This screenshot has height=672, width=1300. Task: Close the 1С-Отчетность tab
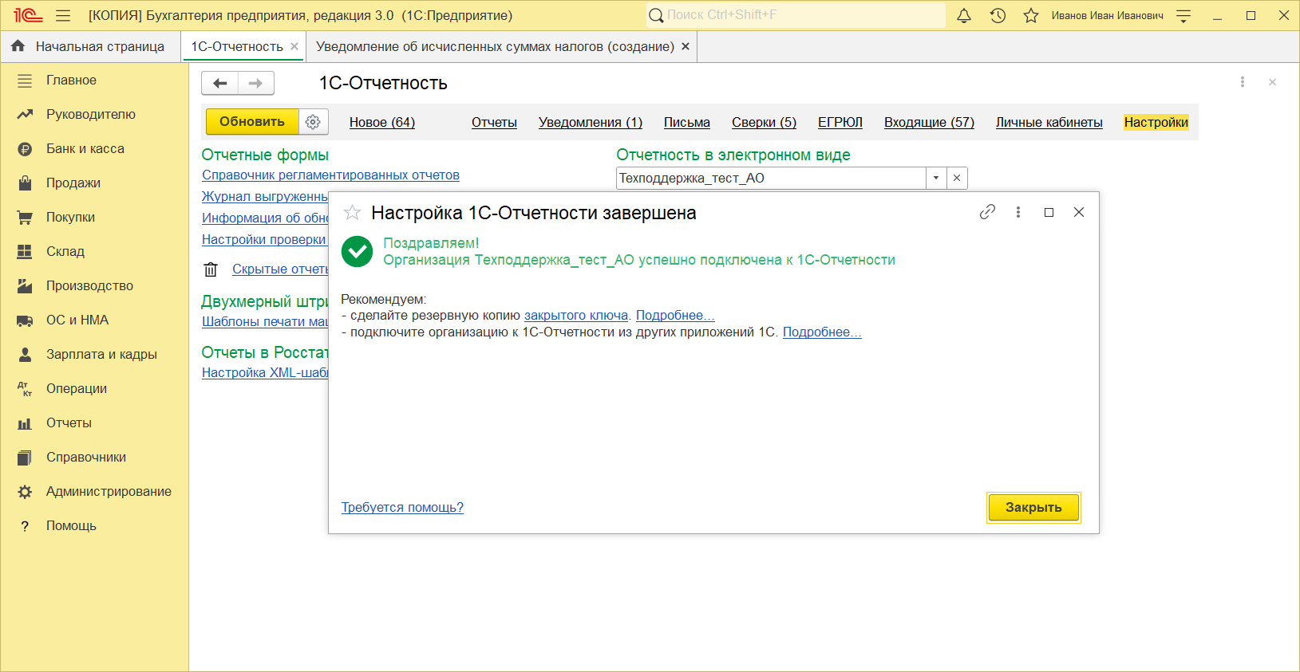pyautogui.click(x=294, y=46)
